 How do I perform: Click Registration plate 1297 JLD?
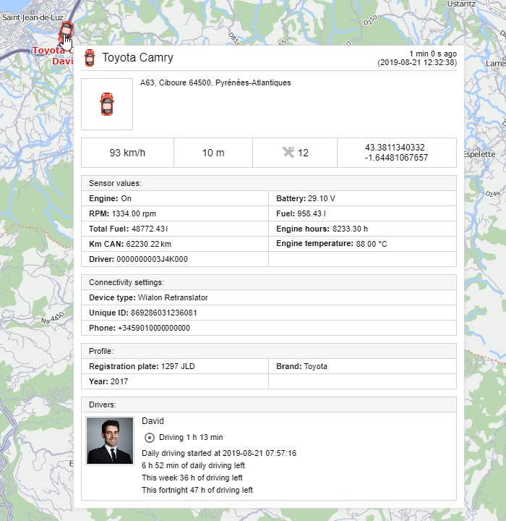click(175, 366)
